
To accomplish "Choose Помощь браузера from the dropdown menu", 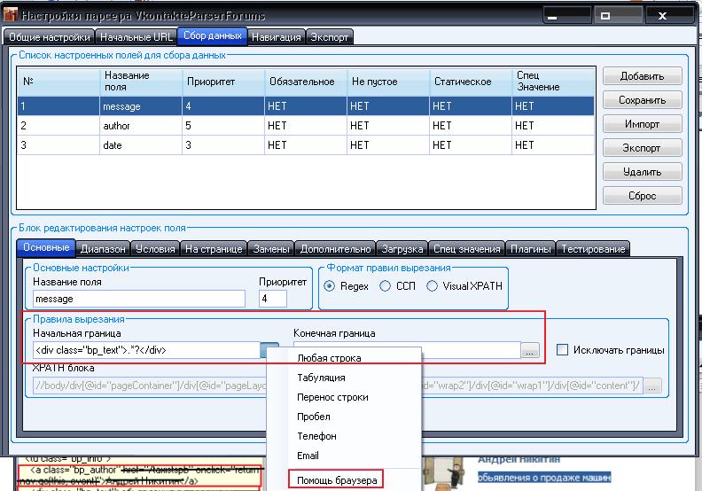I will [x=336, y=480].
